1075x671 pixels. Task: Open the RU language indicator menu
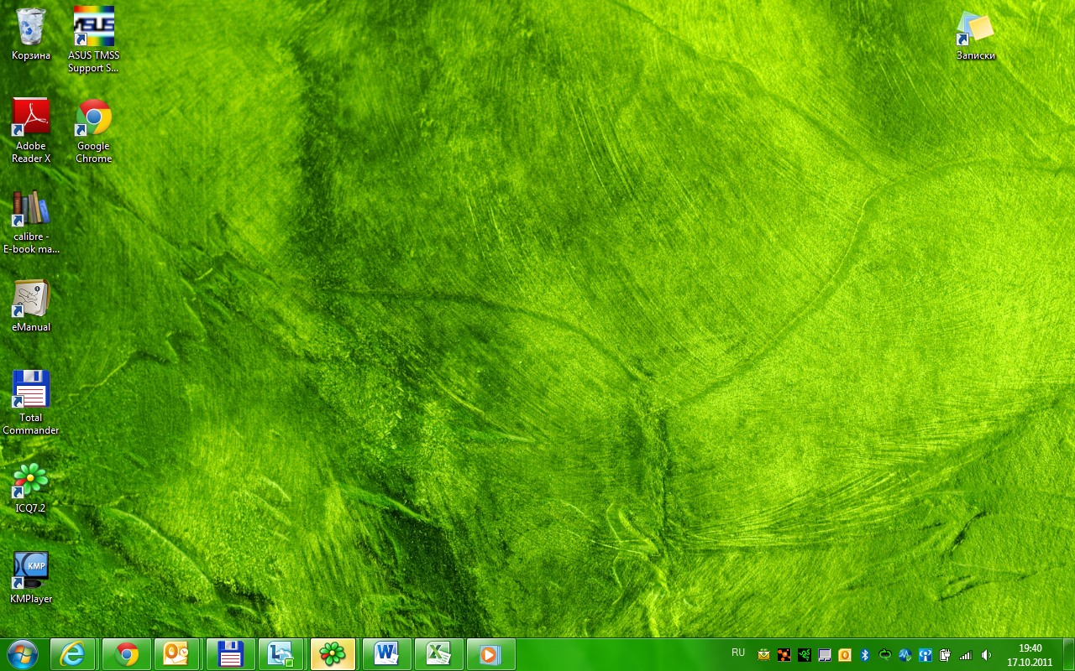(x=738, y=653)
